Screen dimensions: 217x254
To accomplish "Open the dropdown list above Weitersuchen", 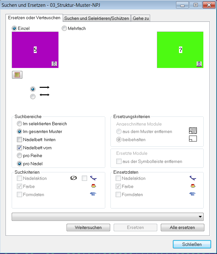I will pos(108,217).
